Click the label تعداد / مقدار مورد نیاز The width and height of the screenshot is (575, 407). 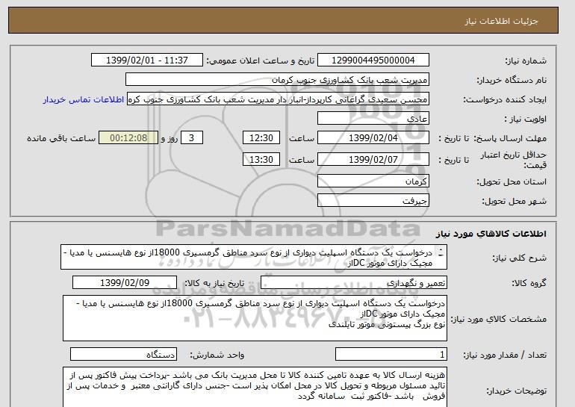pos(505,355)
